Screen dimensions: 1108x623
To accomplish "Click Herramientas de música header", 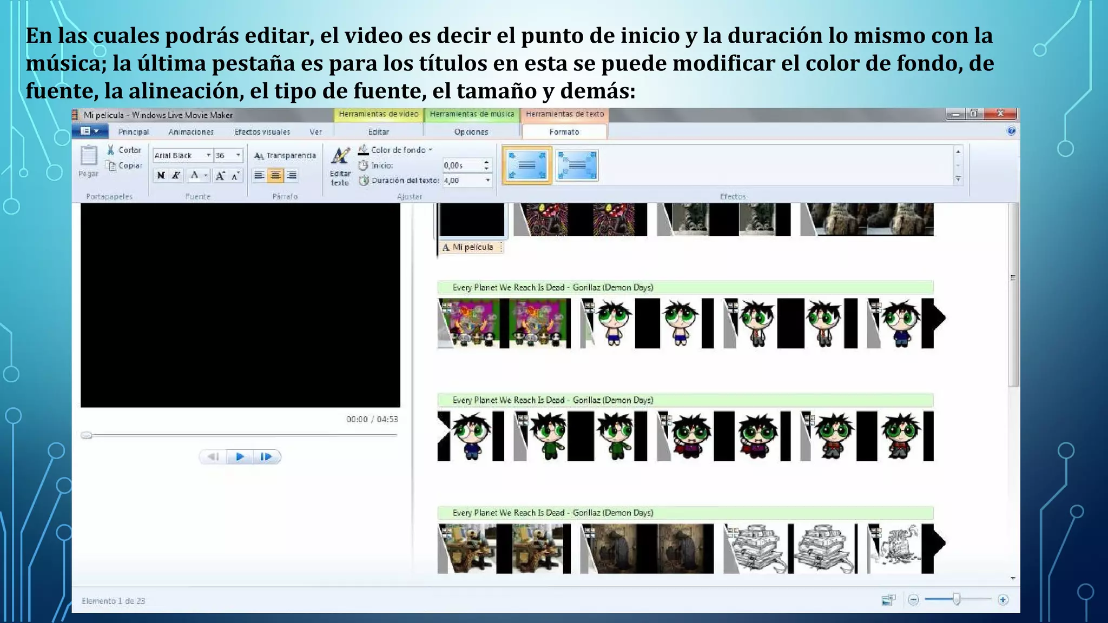I will (472, 114).
